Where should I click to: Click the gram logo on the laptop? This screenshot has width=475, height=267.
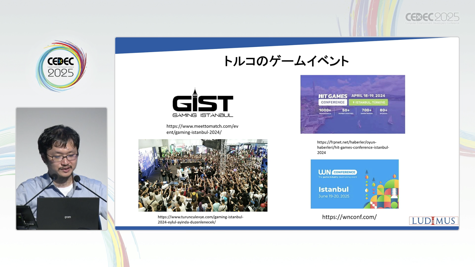[x=68, y=217]
